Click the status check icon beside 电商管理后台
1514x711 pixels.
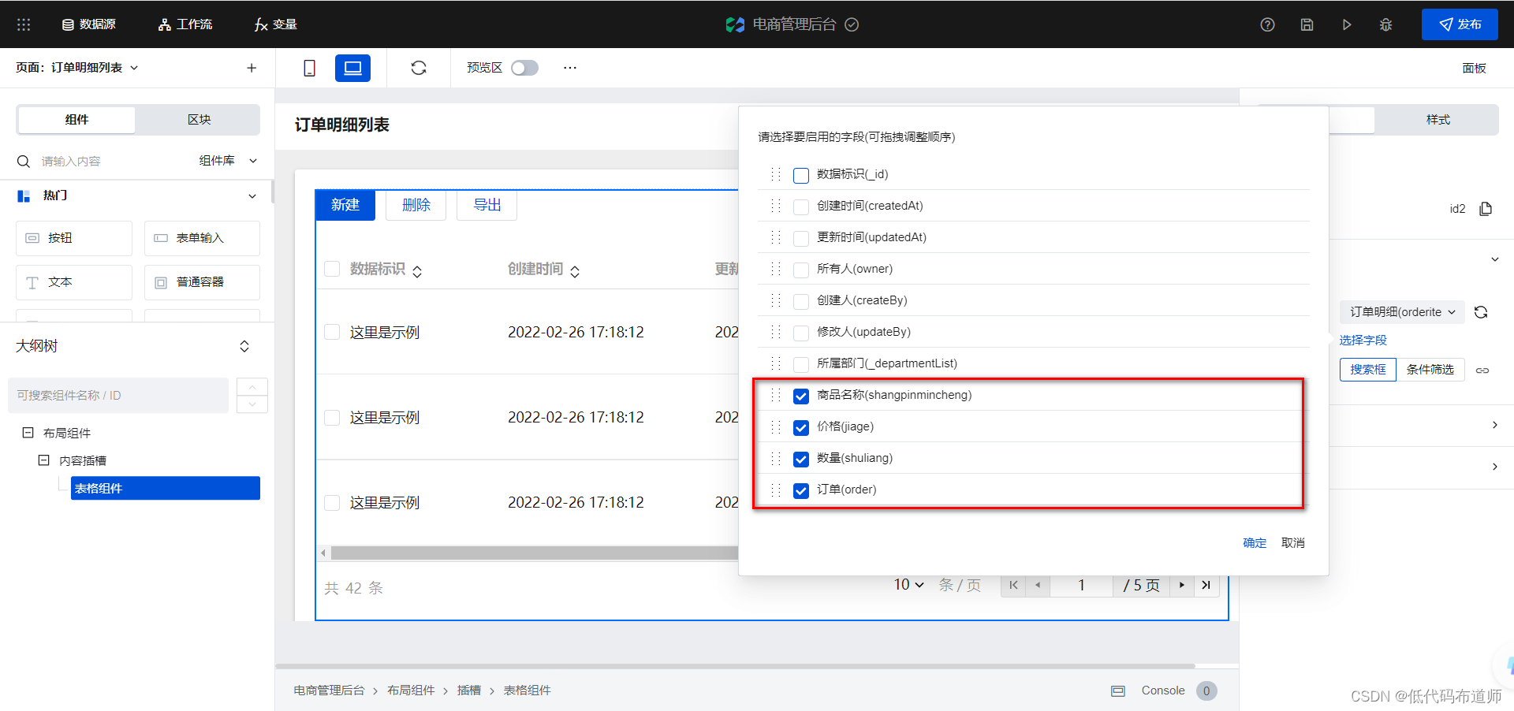pos(852,24)
